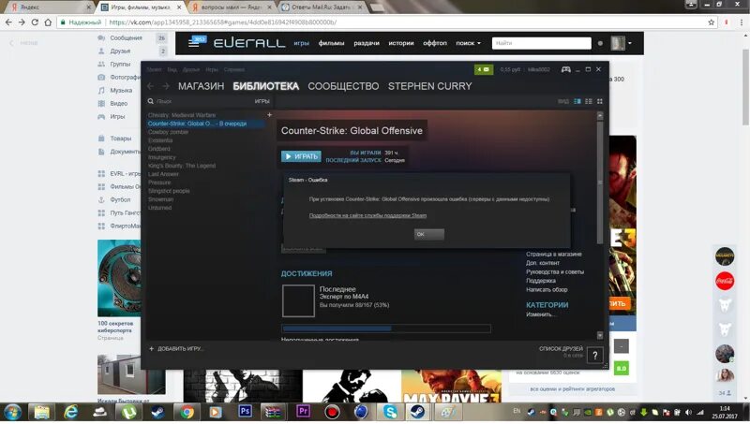This screenshot has width=750, height=424.
Task: Add a category with plus icon
Action: 269,115
